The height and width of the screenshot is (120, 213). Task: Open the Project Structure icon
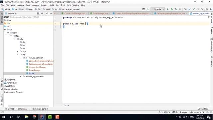(x=211, y=9)
